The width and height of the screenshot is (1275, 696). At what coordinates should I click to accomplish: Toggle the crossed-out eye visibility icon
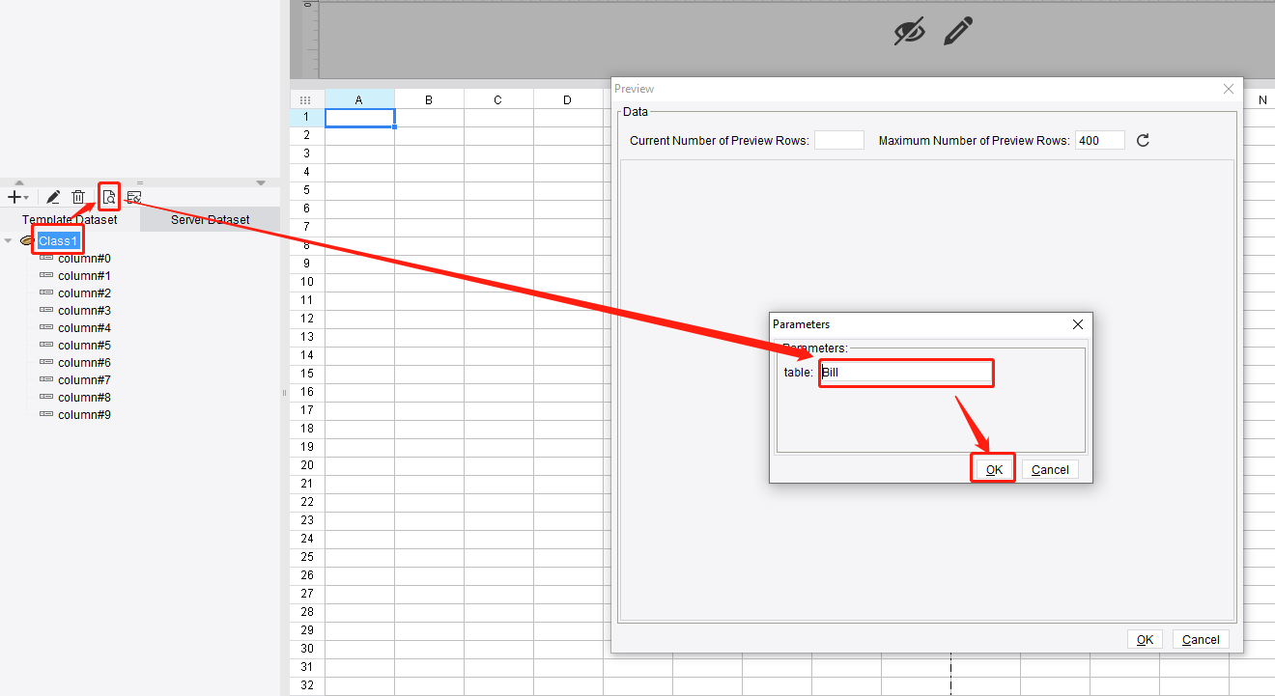pyautogui.click(x=909, y=31)
